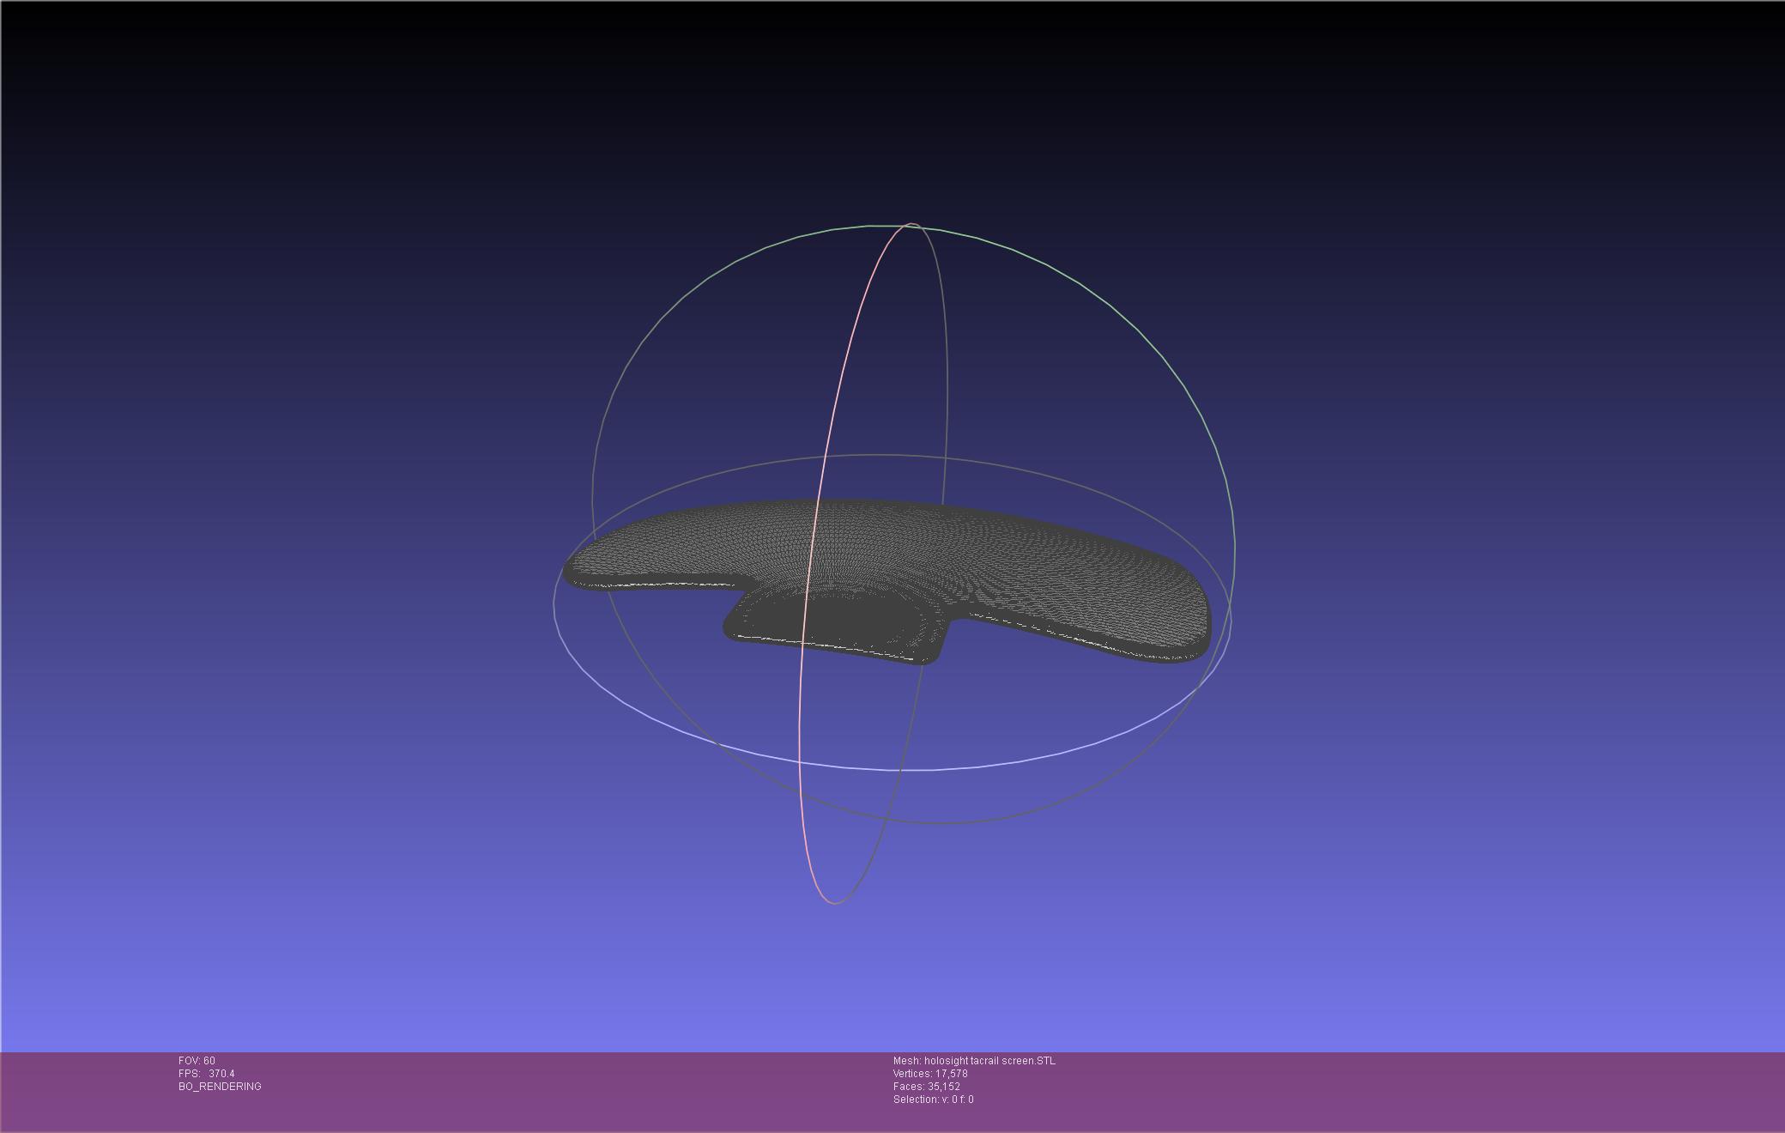Click the BO_RENDERING status text
Image resolution: width=1785 pixels, height=1133 pixels.
coord(220,1087)
